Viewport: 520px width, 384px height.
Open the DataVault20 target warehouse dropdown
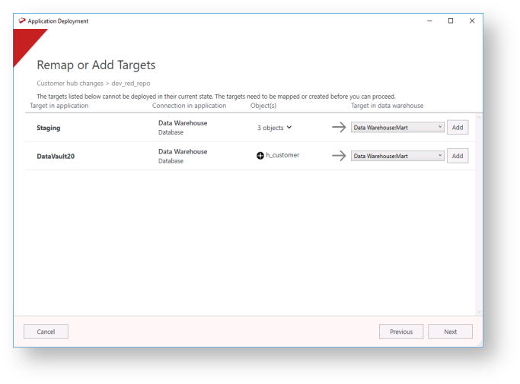[x=397, y=156]
